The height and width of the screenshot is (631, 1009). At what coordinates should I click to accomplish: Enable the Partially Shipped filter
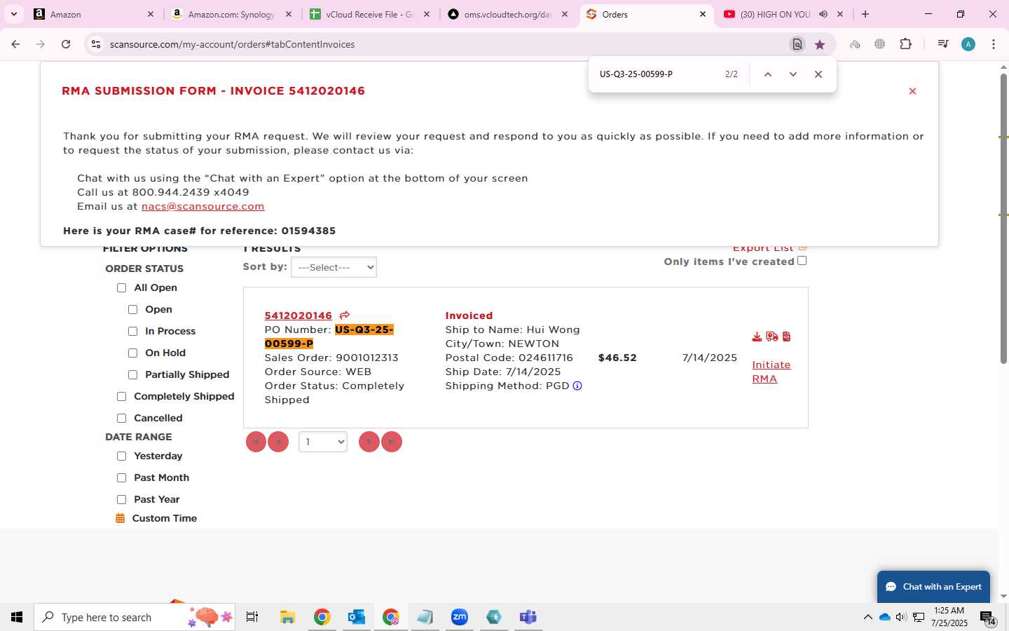[x=133, y=374]
